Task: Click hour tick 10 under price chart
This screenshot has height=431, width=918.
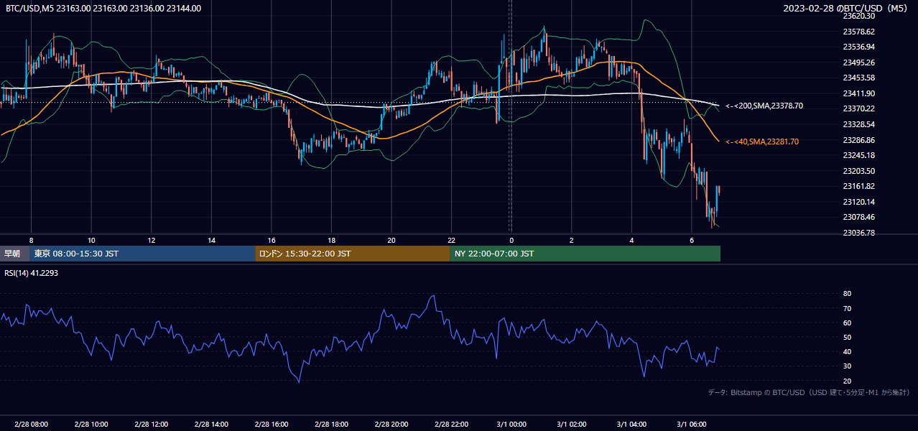Action: click(x=91, y=240)
